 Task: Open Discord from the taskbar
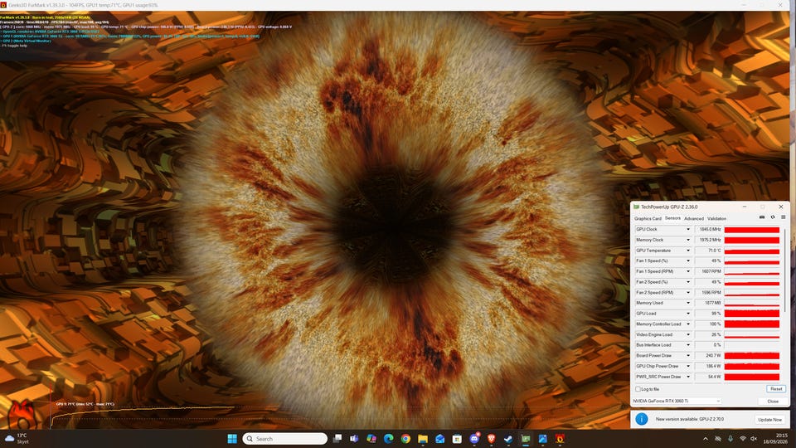[x=474, y=439]
